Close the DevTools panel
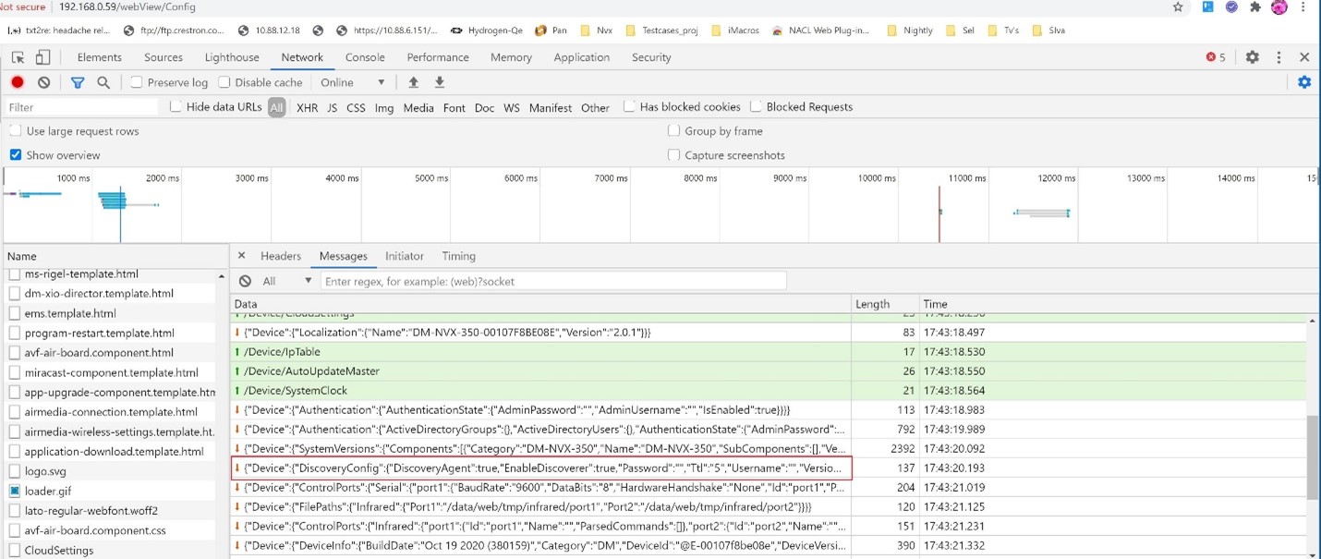 [x=1304, y=57]
